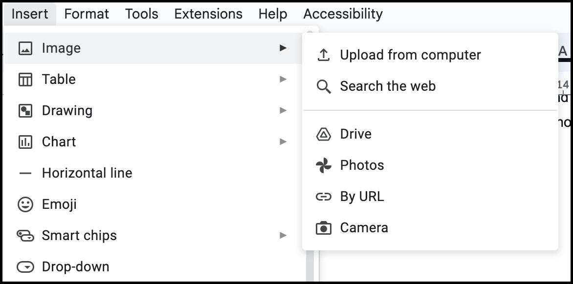Click the Google Drive triangle icon
This screenshot has height=284, width=573.
pyautogui.click(x=323, y=134)
